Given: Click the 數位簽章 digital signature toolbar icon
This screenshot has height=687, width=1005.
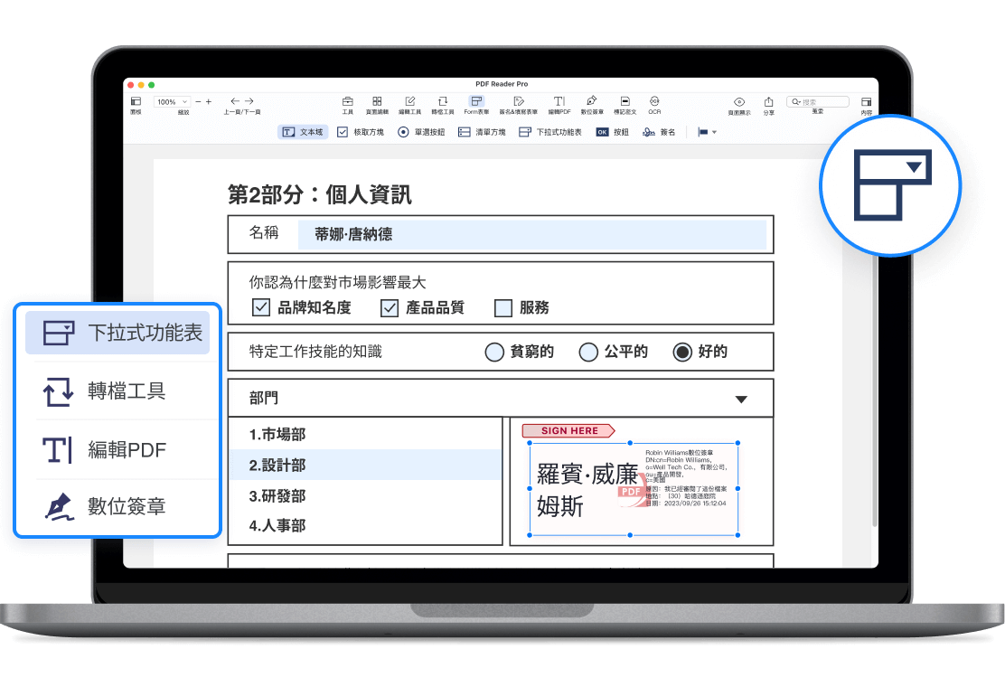Looking at the screenshot, I should click(591, 102).
